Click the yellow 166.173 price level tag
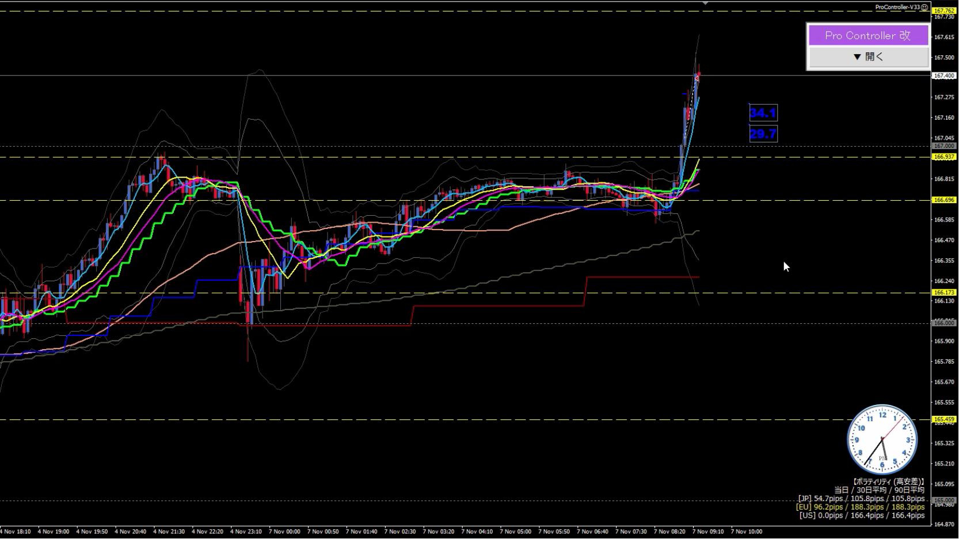This screenshot has width=959, height=539. pyautogui.click(x=944, y=293)
